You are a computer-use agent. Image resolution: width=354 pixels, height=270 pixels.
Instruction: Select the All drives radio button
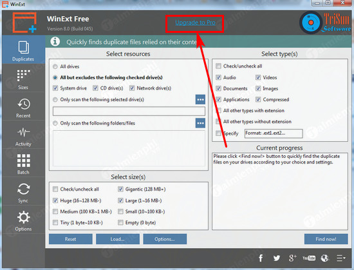tap(55, 66)
